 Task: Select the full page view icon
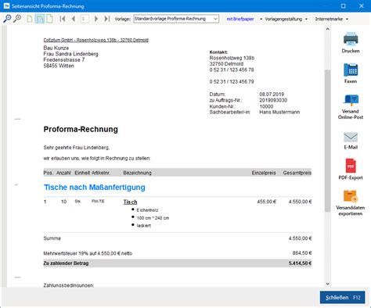49,19
